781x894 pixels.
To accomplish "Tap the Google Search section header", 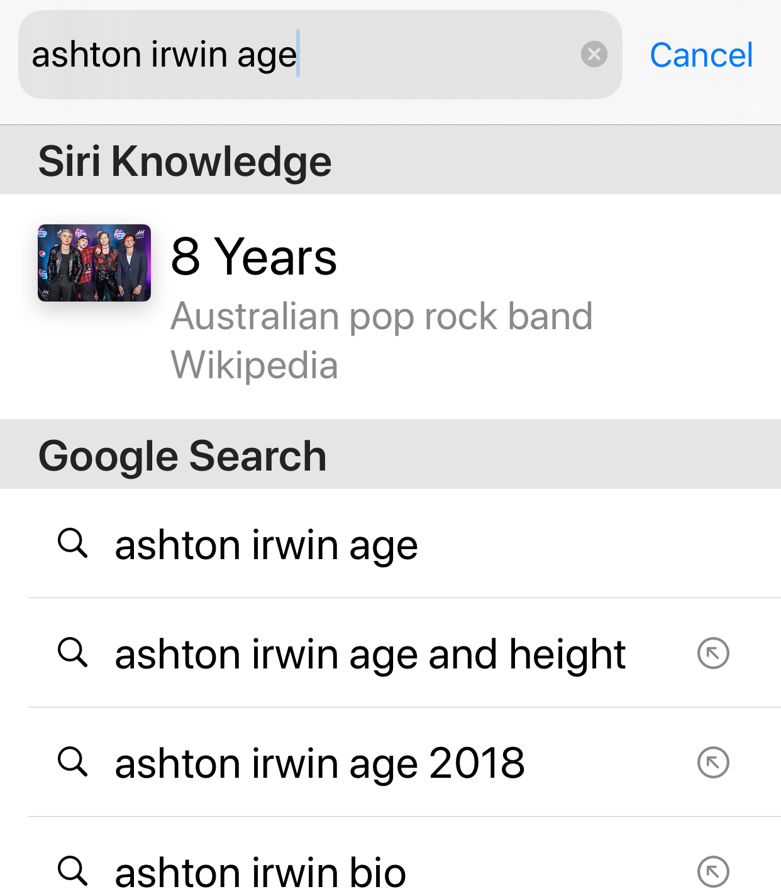I will point(182,454).
